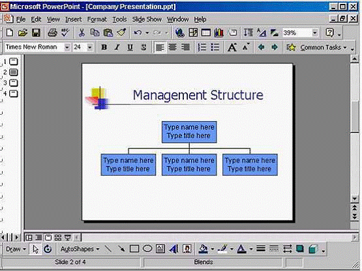Select the Format Painter brush icon
This screenshot has width=362, height=271.
pyautogui.click(x=121, y=33)
